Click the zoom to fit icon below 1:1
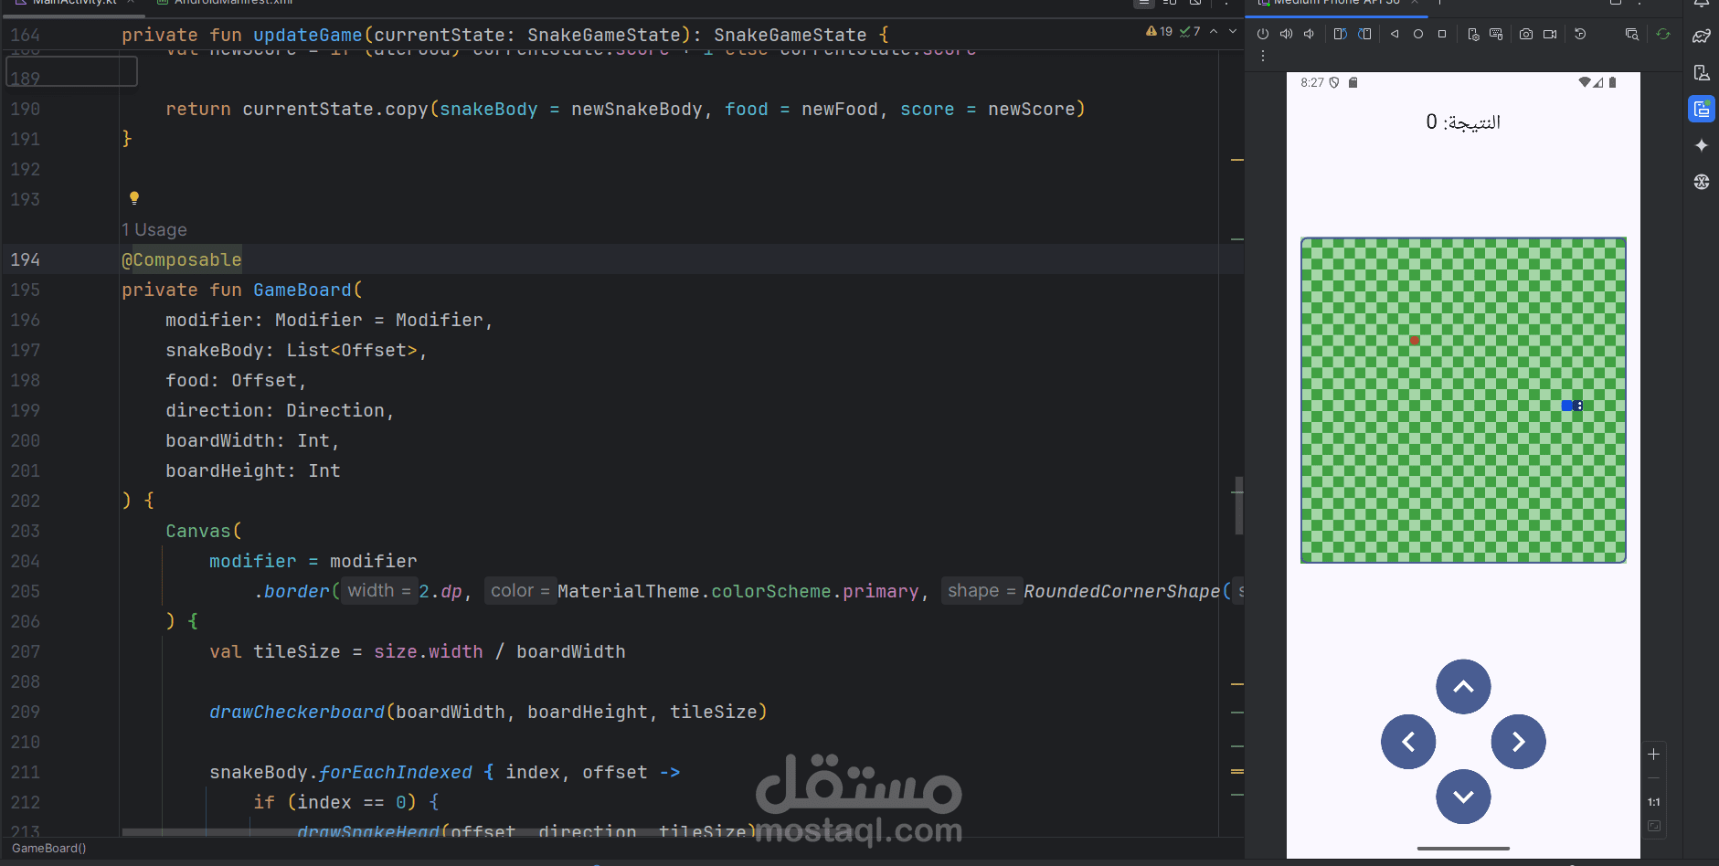This screenshot has width=1719, height=866. click(x=1653, y=826)
